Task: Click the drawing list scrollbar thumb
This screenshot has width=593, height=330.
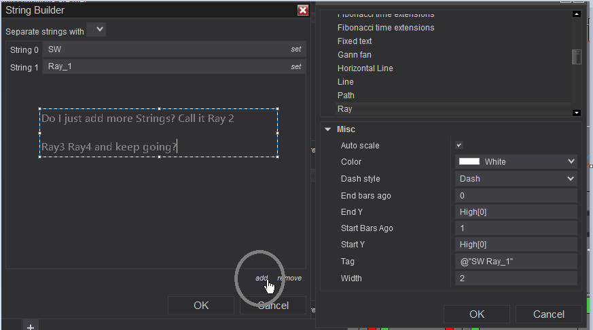Action: [x=577, y=57]
